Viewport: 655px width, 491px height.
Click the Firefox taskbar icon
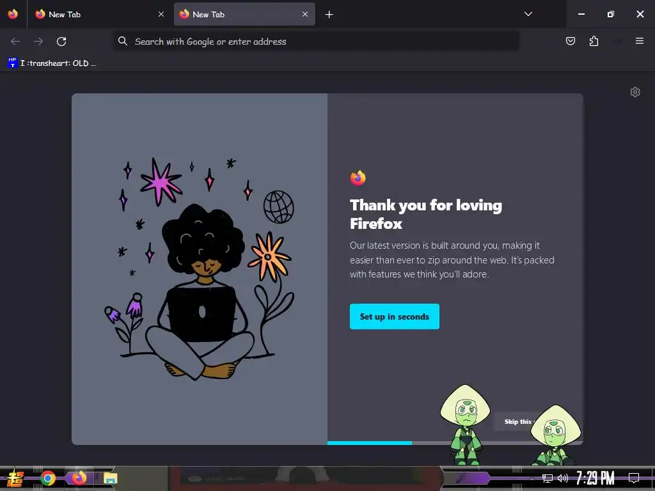[79, 478]
